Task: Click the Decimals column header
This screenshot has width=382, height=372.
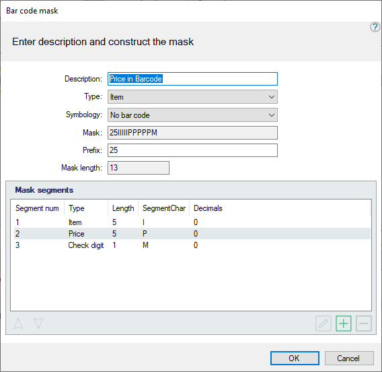Action: tap(208, 208)
